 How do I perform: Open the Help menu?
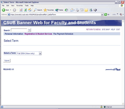(32, 6)
